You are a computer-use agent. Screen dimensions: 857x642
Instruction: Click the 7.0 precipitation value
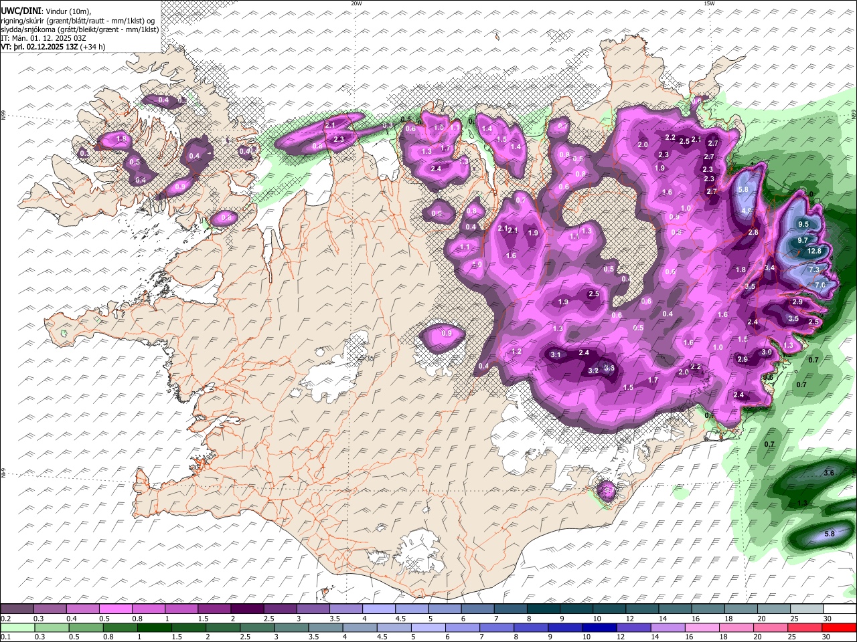click(820, 285)
